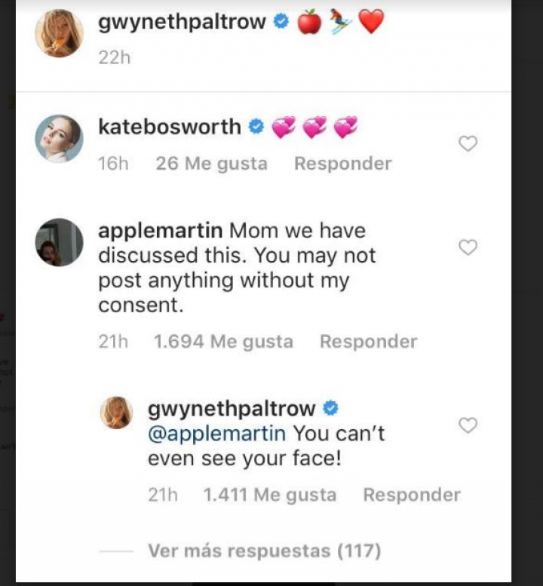Image resolution: width=543 pixels, height=586 pixels.
Task: Open gwynethpaltrow's avatar in the reply
Action: [117, 413]
